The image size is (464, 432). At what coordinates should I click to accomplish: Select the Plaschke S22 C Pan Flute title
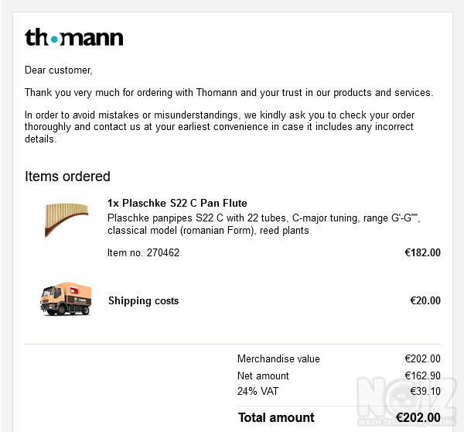point(177,204)
